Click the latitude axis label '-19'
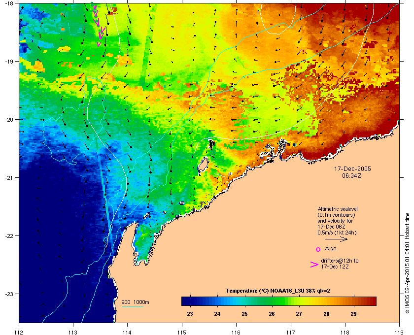Image resolution: width=414 pixels, height=335 pixels. (9, 61)
